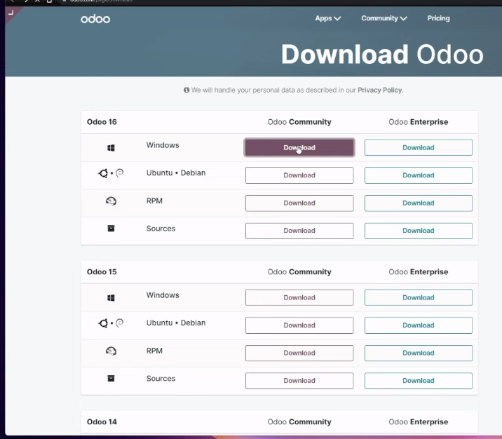This screenshot has width=502, height=439.
Task: Click 'Odoo Enterprise' header in Odoo 16 table
Action: [x=419, y=122]
